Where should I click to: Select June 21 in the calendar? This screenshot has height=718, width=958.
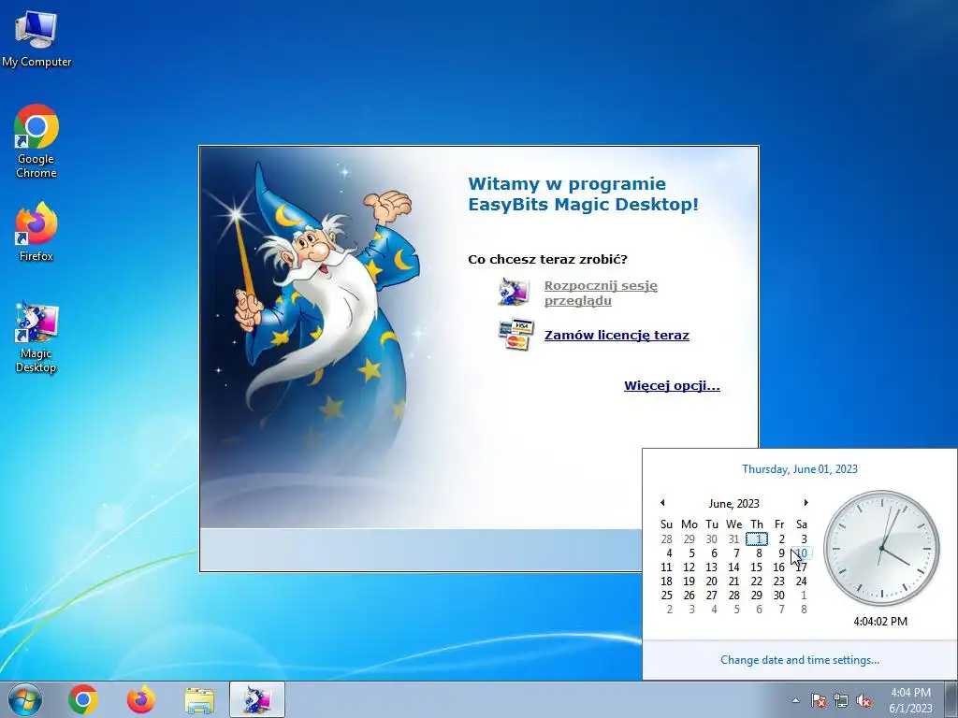coord(733,582)
